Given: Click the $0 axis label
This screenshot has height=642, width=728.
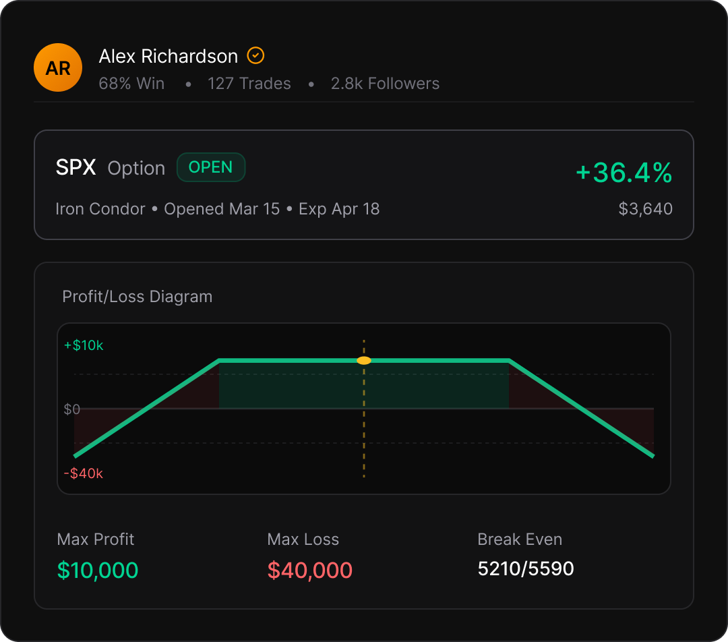Looking at the screenshot, I should (72, 409).
